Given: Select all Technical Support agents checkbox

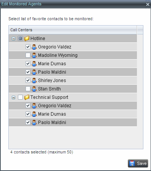Looking at the screenshot, I should (20, 97).
